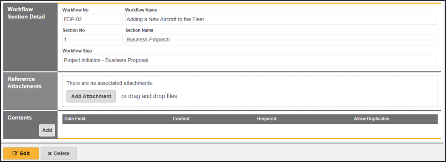Select the Section No field
The image size is (446, 162).
[x=92, y=40]
